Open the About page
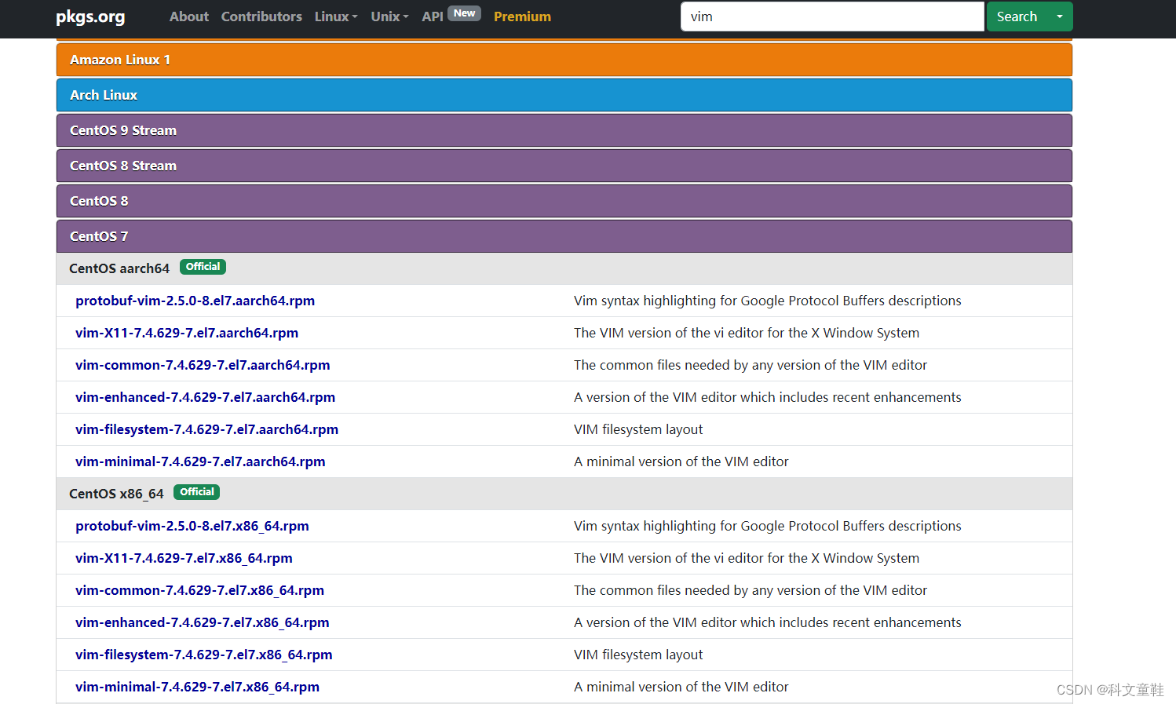This screenshot has height=704, width=1176. tap(189, 16)
